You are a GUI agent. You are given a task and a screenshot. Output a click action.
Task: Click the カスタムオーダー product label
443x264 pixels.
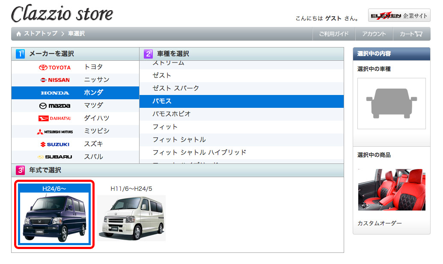pyautogui.click(x=379, y=223)
